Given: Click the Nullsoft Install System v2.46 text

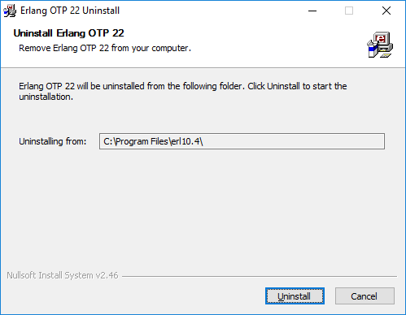Looking at the screenshot, I should pyautogui.click(x=63, y=275).
